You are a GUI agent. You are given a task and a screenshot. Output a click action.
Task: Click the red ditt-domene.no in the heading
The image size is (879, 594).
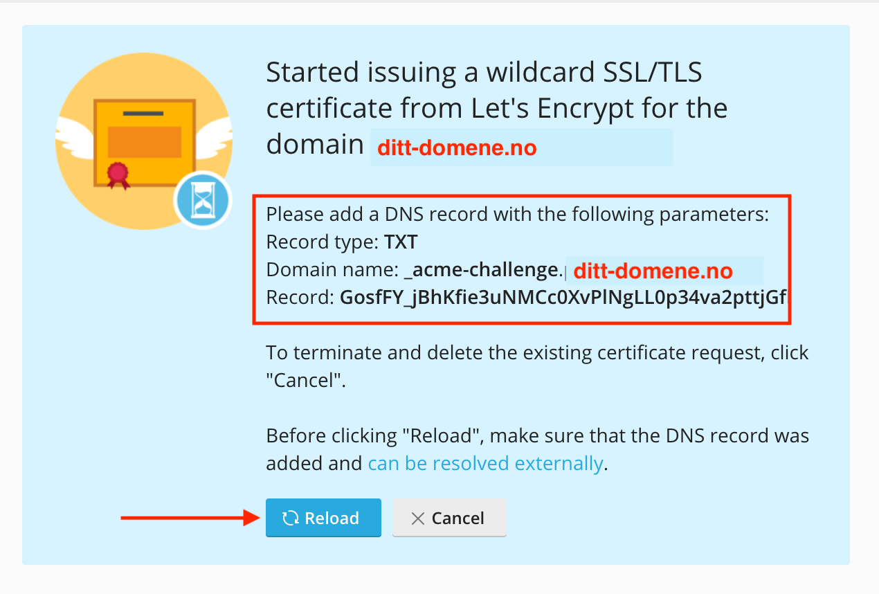coord(457,147)
